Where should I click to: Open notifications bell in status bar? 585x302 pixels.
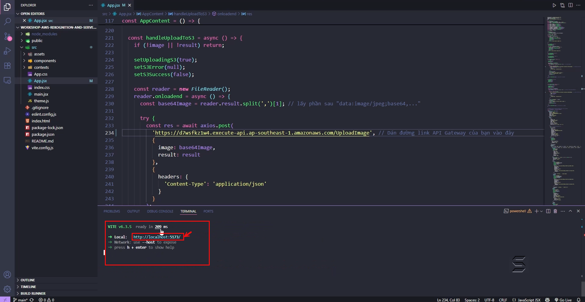tap(579, 300)
